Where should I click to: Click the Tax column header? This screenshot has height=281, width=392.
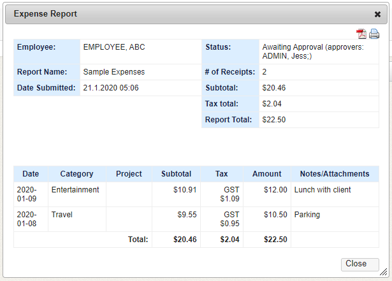click(221, 174)
